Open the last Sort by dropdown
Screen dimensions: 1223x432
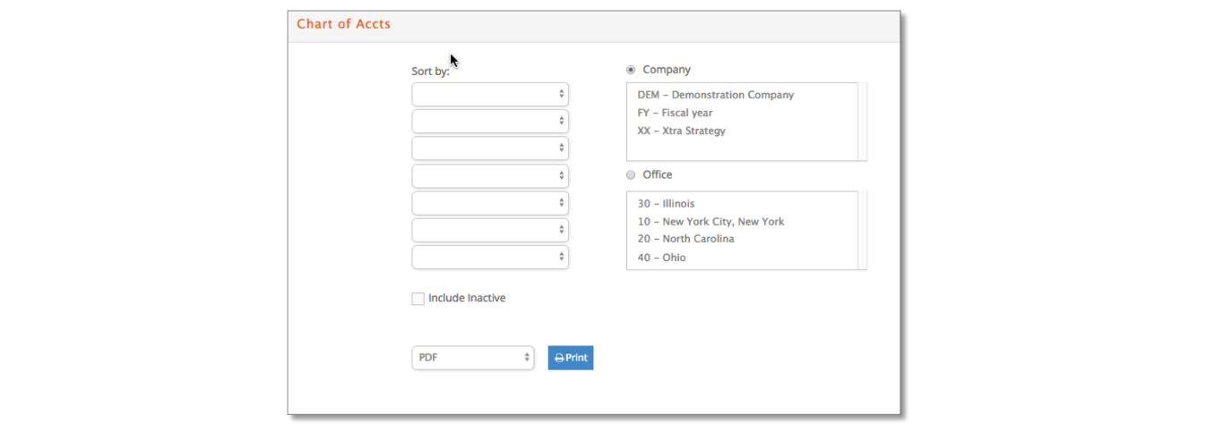(x=490, y=258)
